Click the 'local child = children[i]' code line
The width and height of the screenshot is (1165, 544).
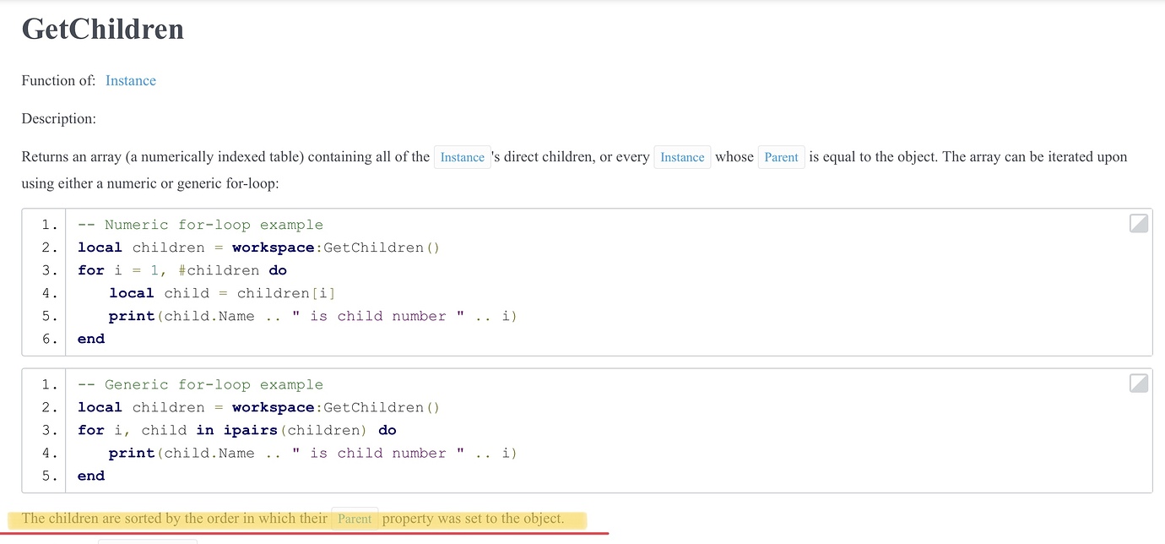[222, 293]
